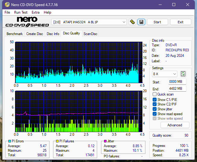197x162 pixels.
Task: Click the save floppy disk icon
Action: (141, 22)
